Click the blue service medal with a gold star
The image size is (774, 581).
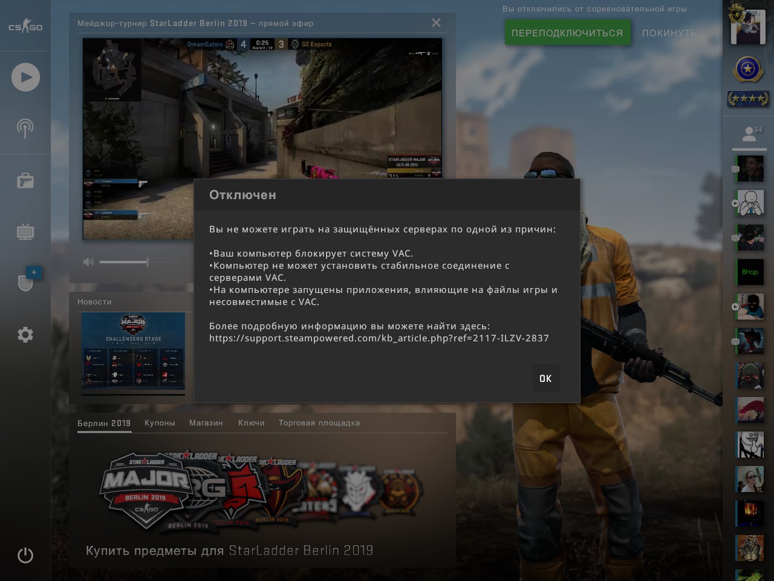click(x=748, y=70)
